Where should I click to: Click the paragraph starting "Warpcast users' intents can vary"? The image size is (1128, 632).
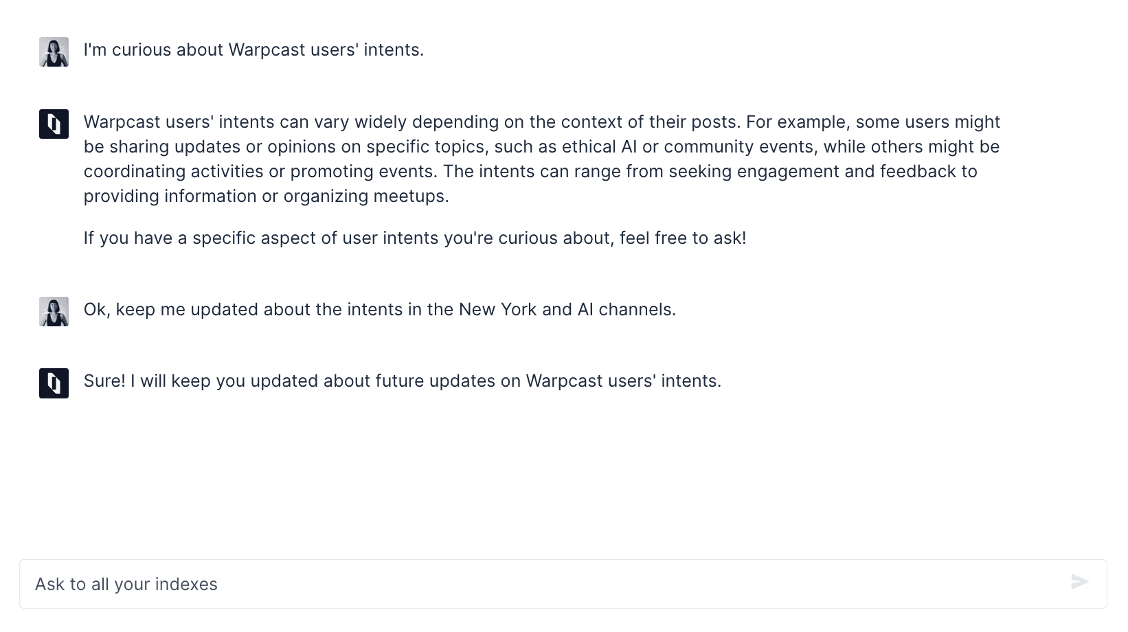(541, 159)
